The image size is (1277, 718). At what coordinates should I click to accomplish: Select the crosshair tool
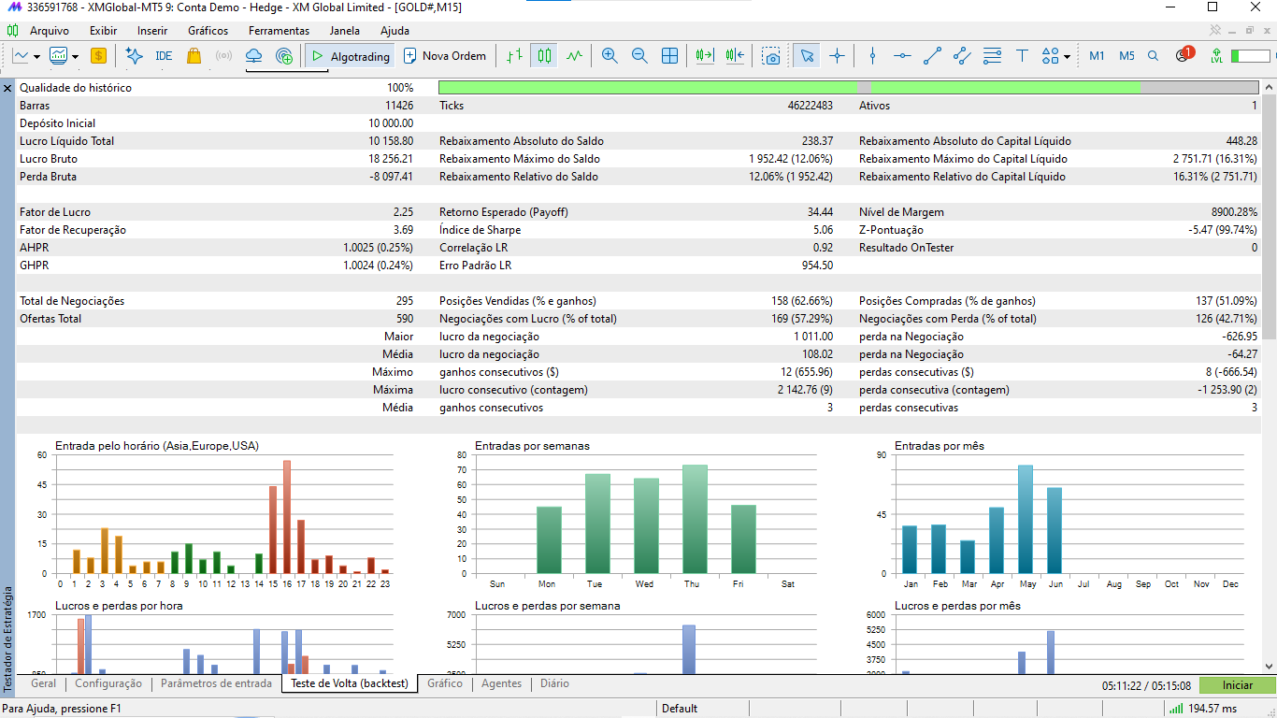tap(837, 56)
